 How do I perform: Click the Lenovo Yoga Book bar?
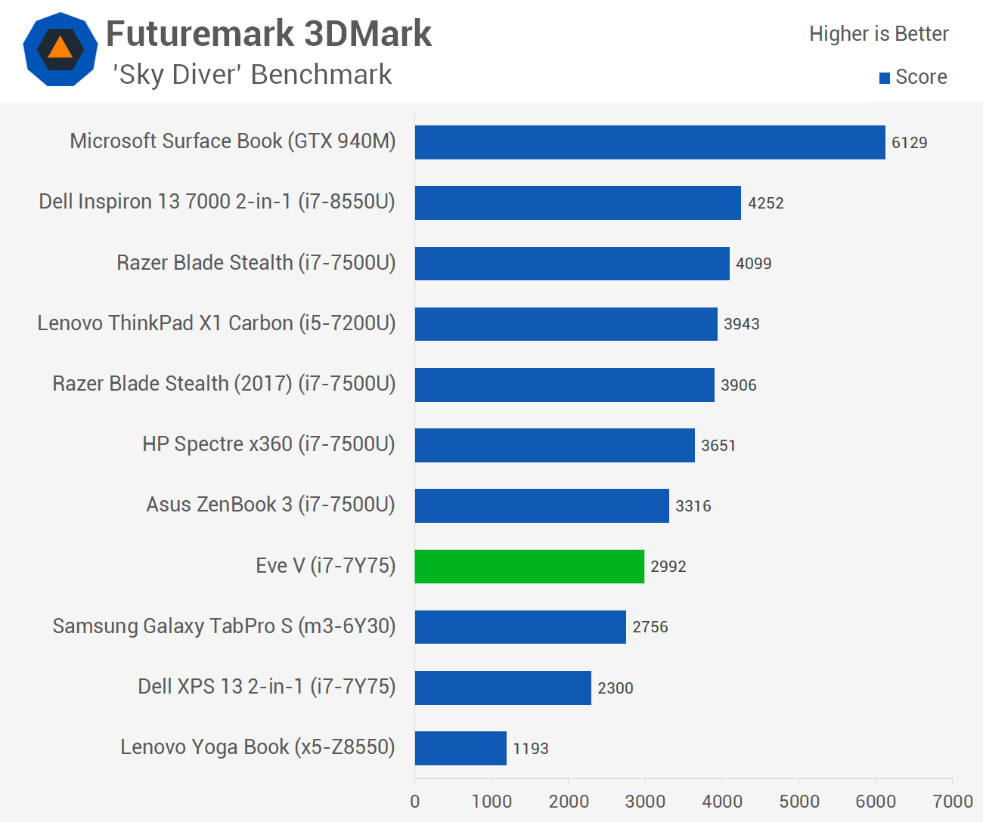(460, 748)
